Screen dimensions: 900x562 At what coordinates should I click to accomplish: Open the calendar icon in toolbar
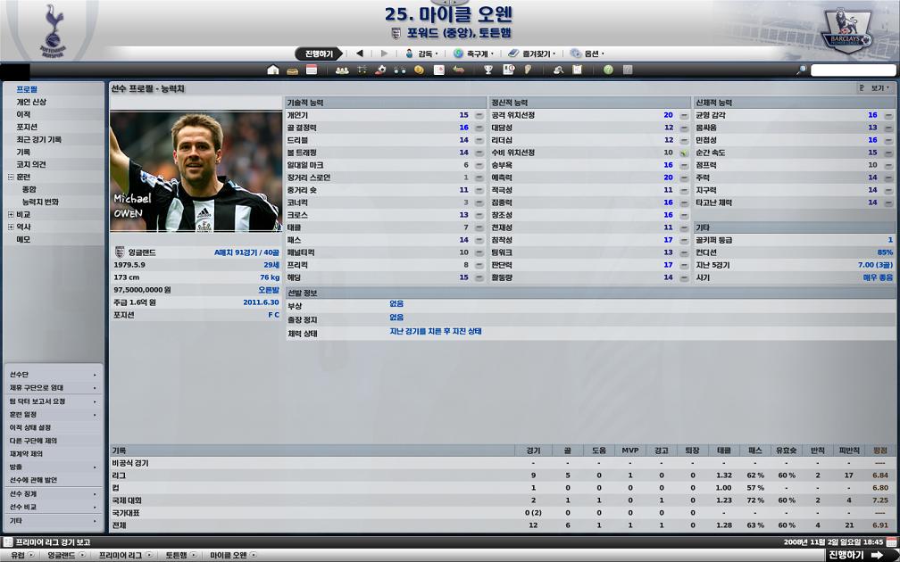click(x=312, y=70)
